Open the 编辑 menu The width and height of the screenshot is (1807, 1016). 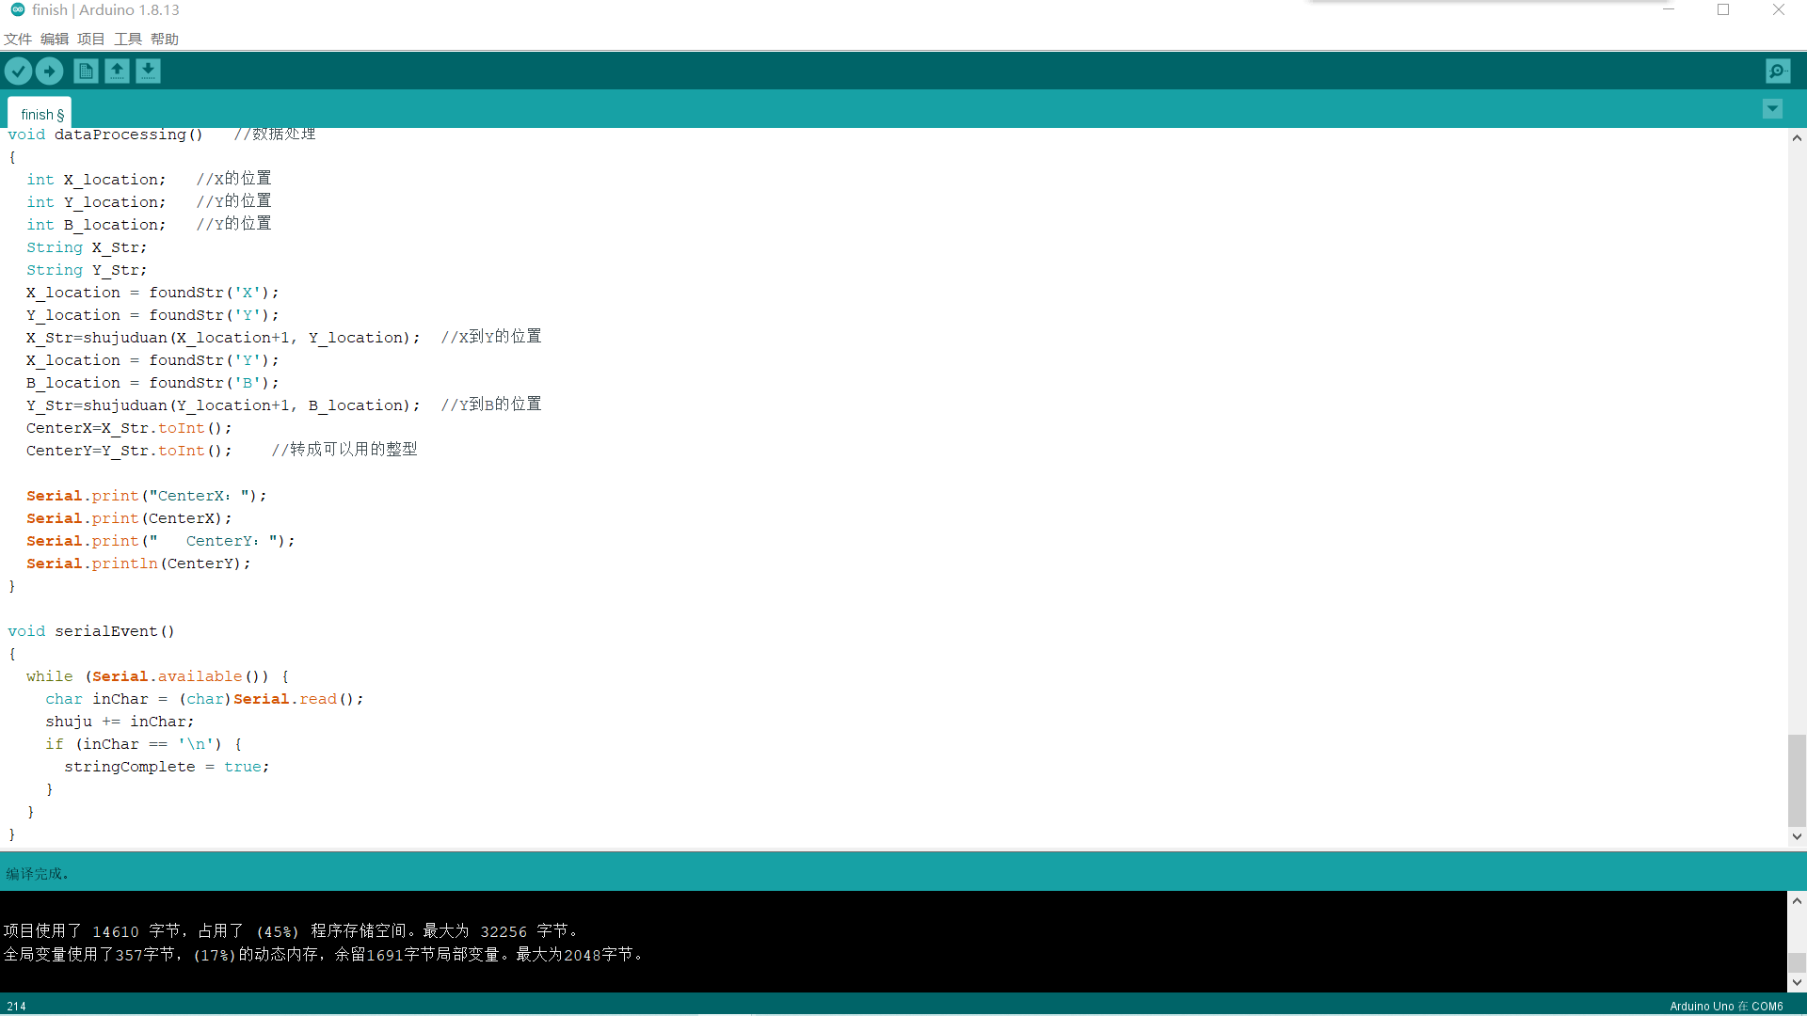[54, 39]
